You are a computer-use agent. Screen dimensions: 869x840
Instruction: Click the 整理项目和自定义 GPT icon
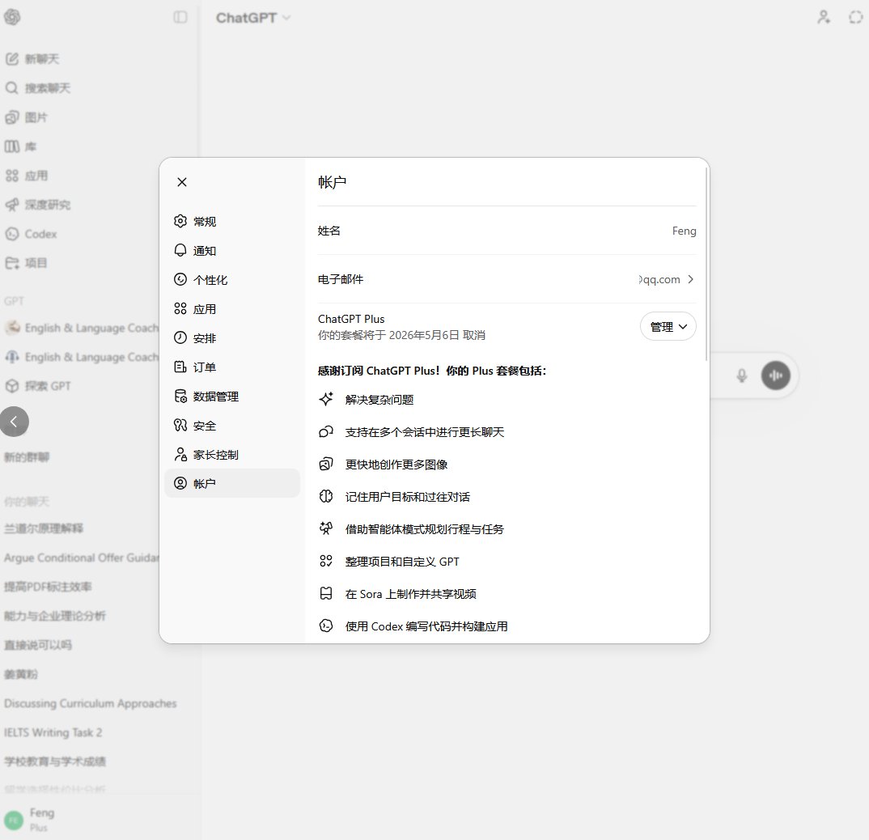tap(326, 561)
